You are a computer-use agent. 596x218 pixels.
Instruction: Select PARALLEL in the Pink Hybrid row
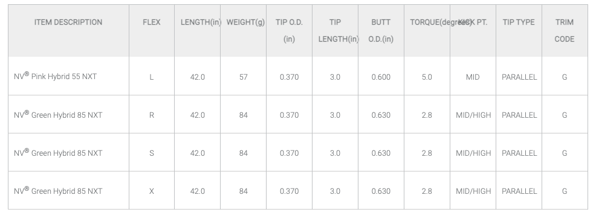coord(519,77)
